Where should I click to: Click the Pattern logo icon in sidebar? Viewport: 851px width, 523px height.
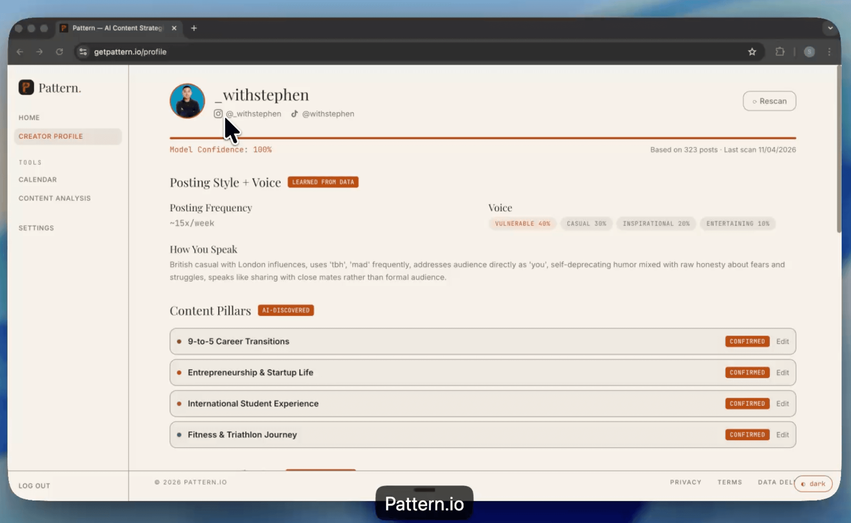pyautogui.click(x=26, y=87)
